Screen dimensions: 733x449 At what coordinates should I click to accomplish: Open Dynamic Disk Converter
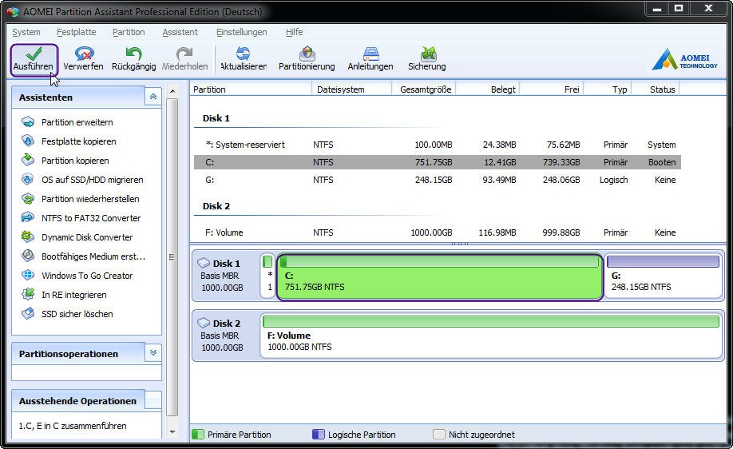click(87, 237)
